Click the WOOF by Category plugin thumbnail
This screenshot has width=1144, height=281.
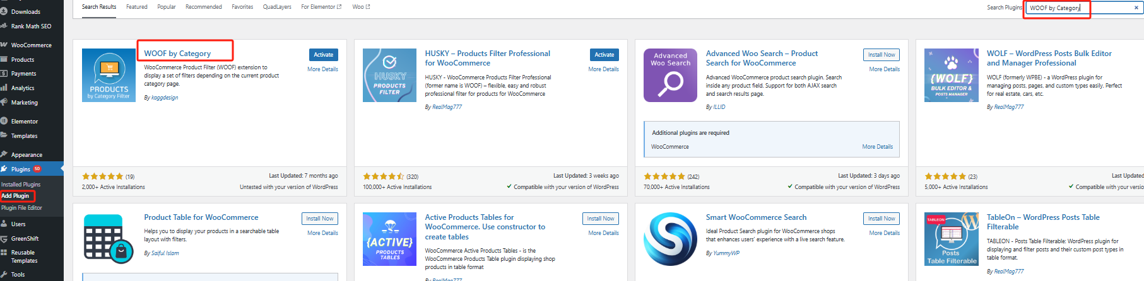pyautogui.click(x=109, y=75)
